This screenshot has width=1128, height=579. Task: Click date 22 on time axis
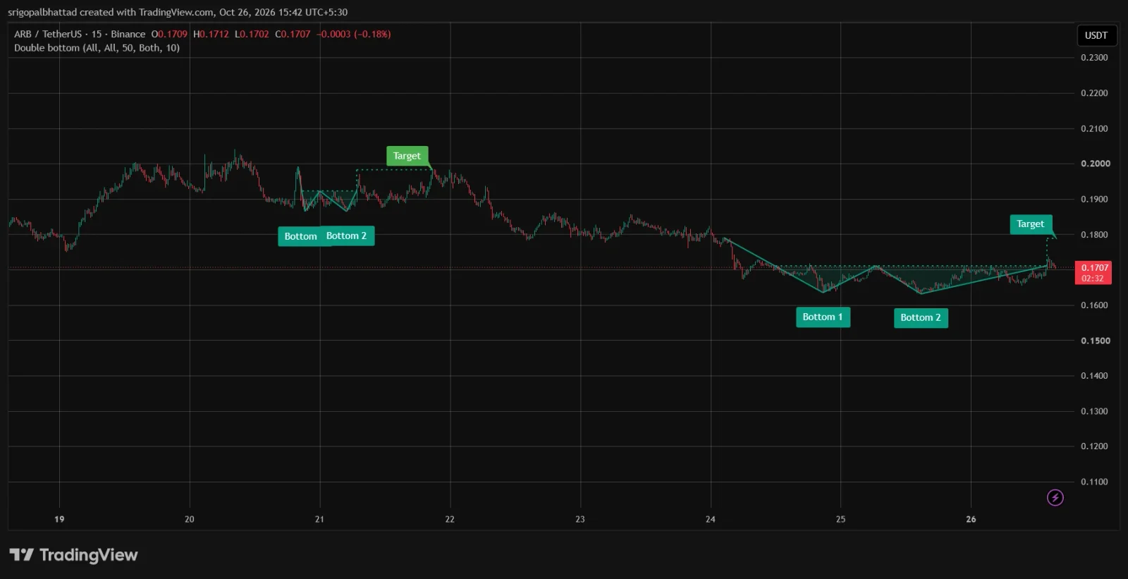450,519
